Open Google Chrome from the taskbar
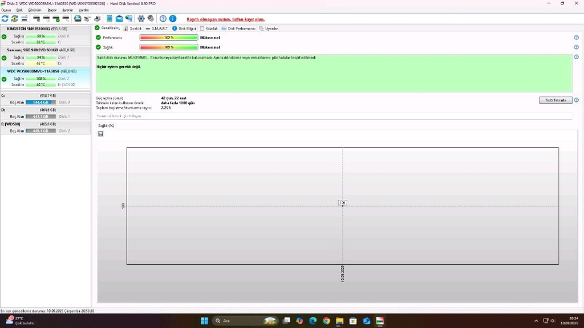The image size is (584, 328). 326,321
